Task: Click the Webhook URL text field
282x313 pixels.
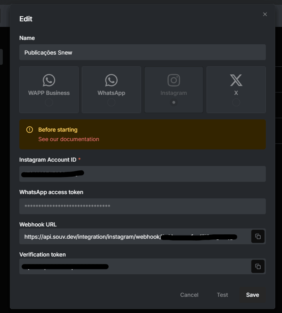Action: tap(135, 237)
